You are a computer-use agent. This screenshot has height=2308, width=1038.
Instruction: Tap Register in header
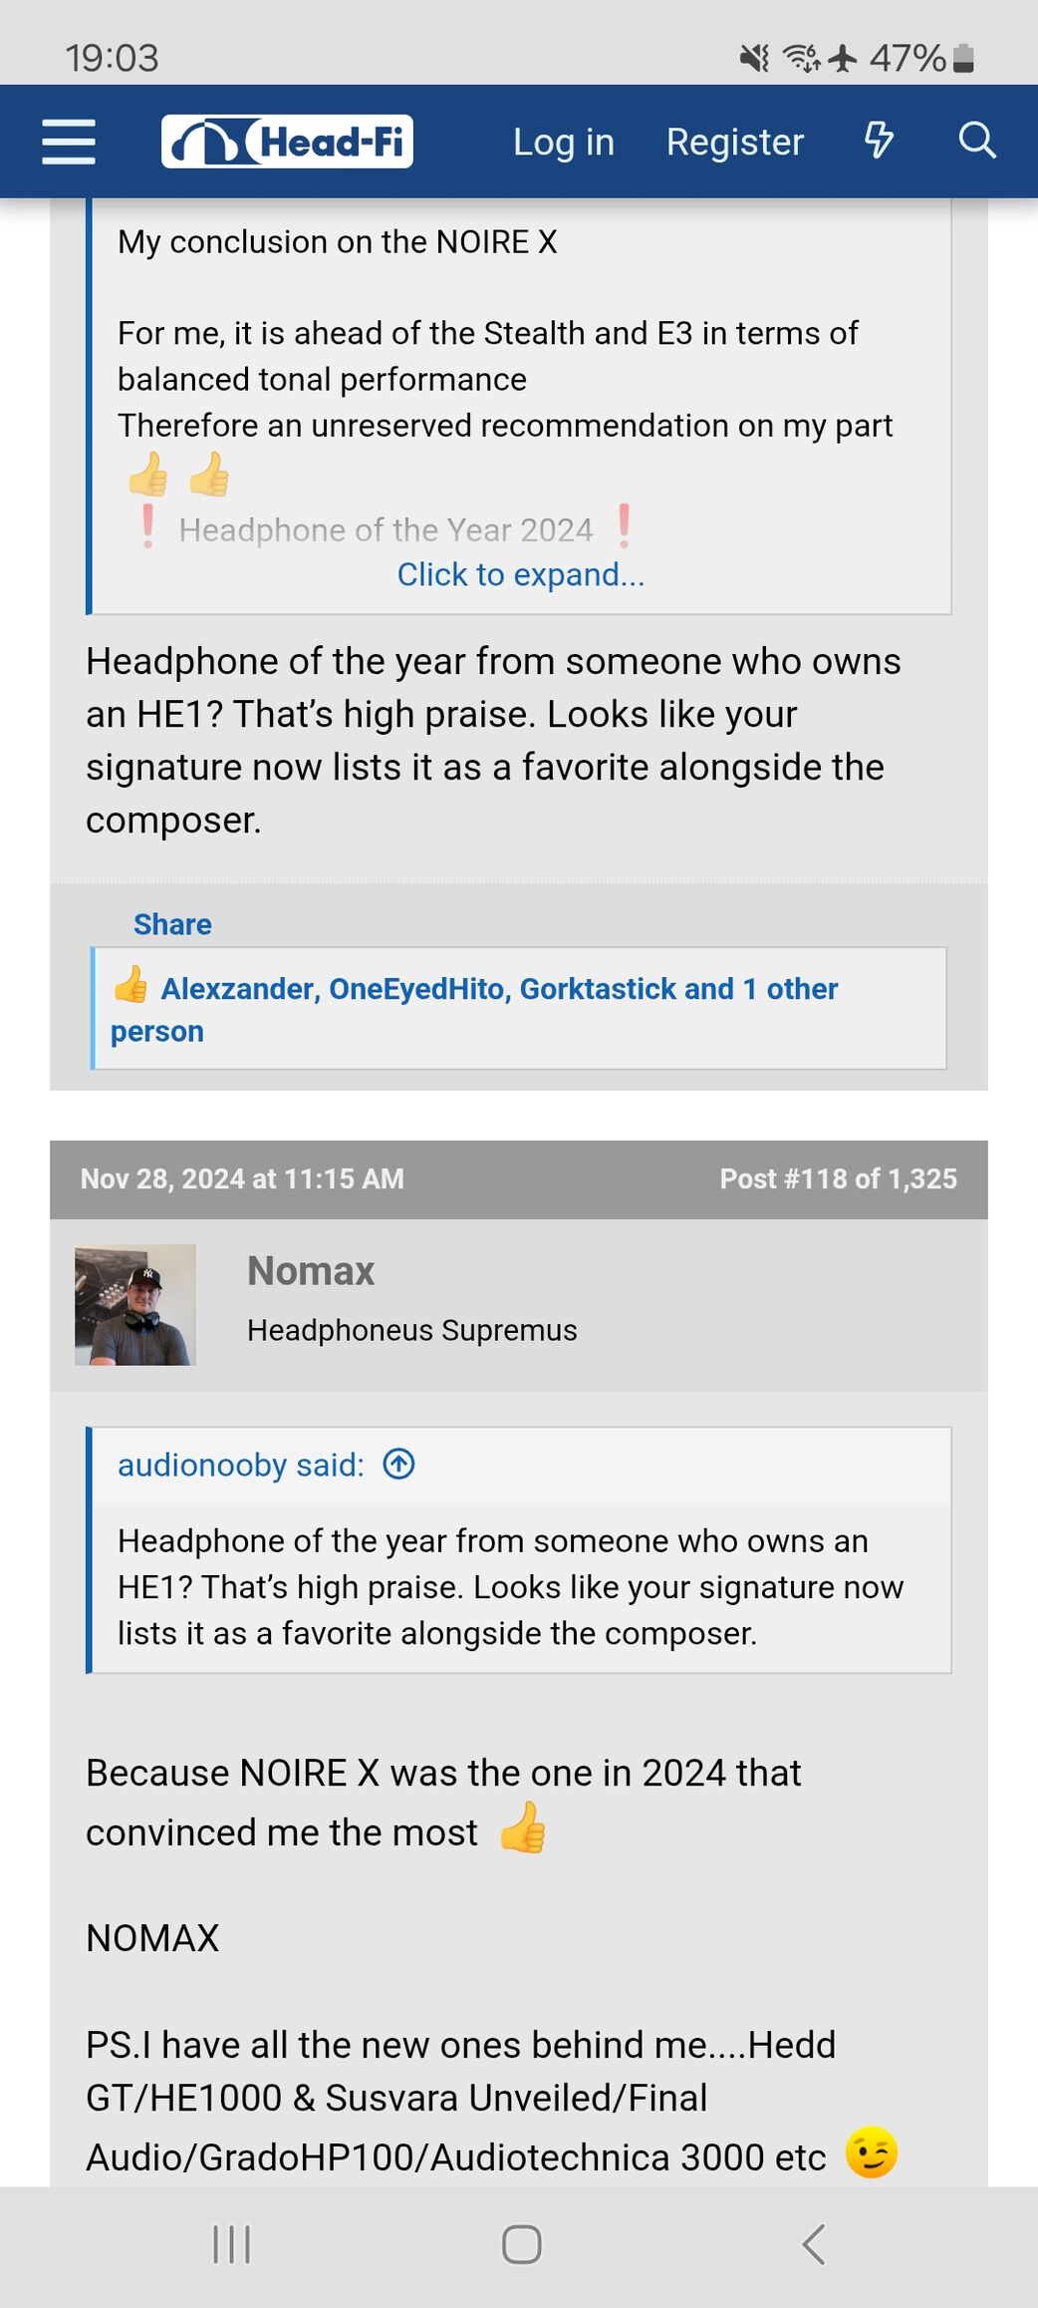point(734,142)
